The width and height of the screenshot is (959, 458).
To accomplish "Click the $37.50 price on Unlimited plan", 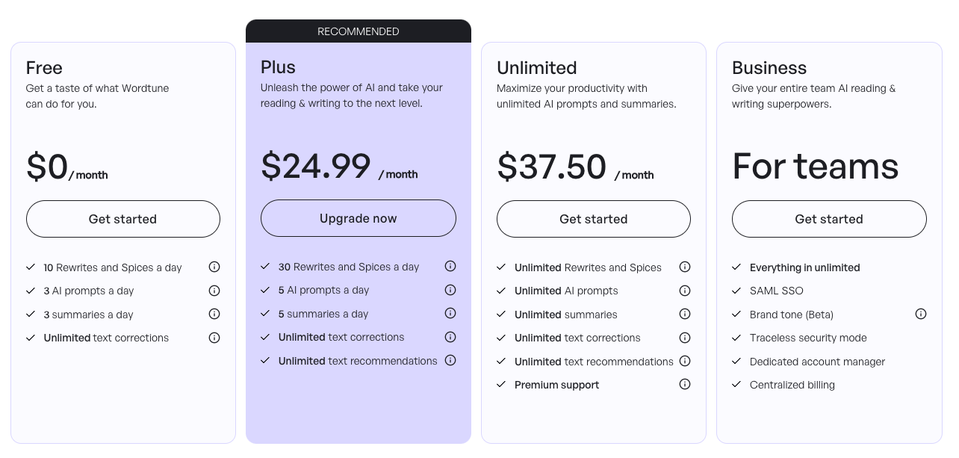I will (551, 166).
